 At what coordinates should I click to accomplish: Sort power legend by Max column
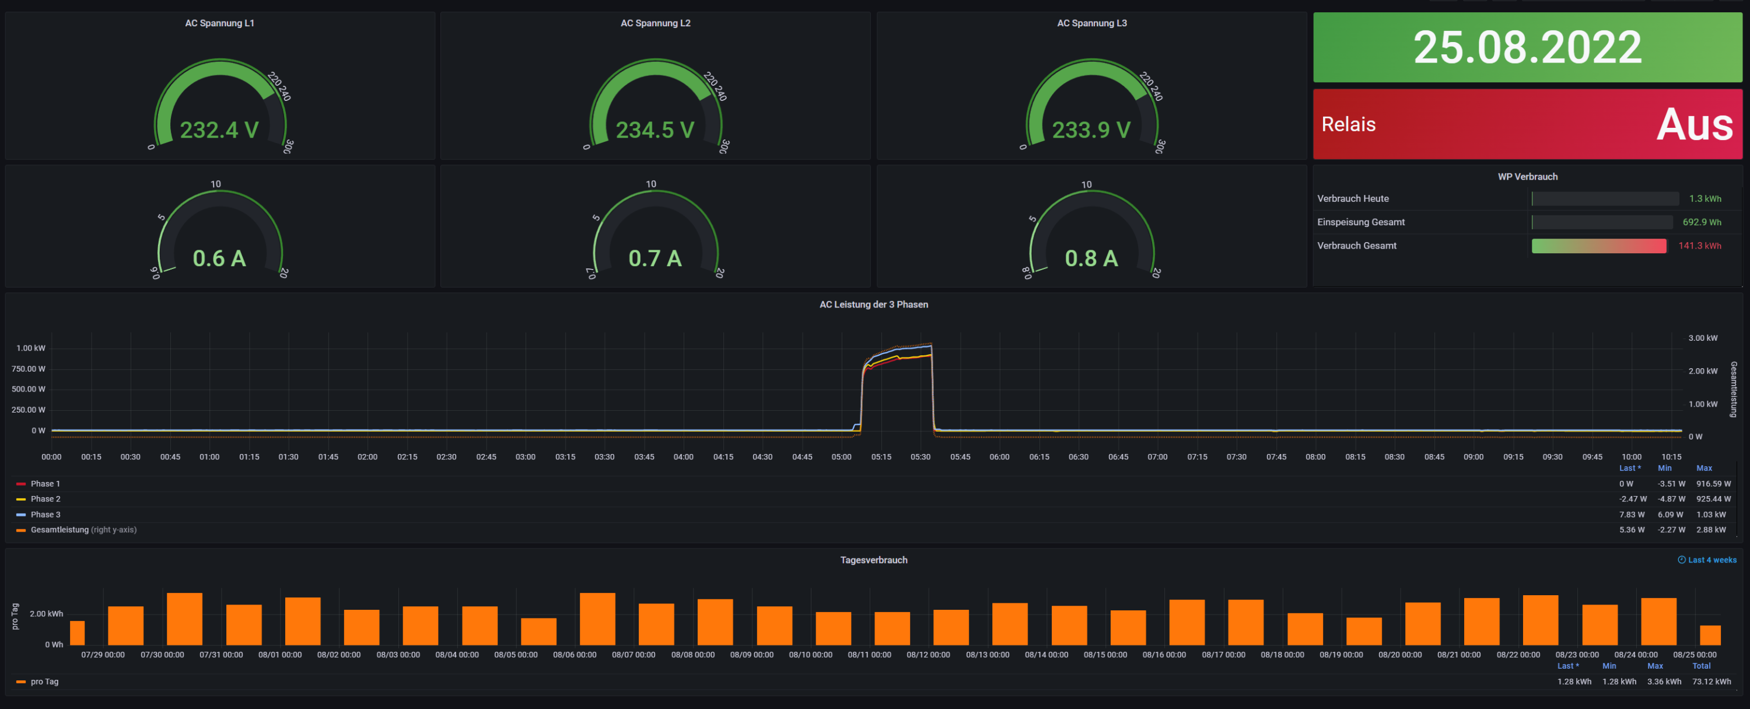coord(1704,469)
